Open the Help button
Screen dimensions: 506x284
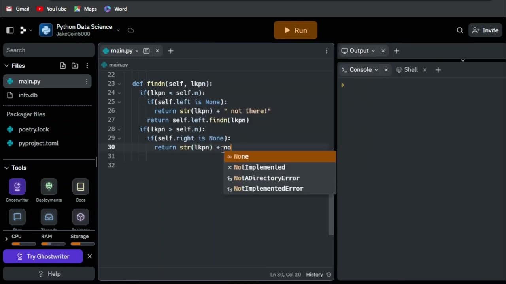(x=49, y=274)
